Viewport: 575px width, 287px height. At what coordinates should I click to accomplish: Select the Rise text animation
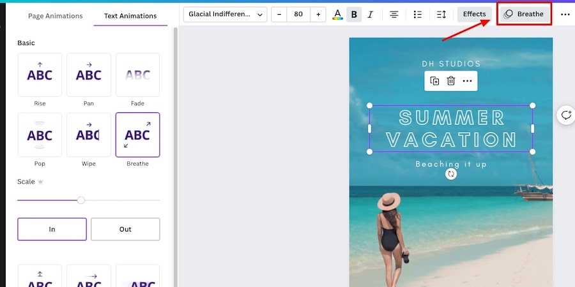[40, 75]
